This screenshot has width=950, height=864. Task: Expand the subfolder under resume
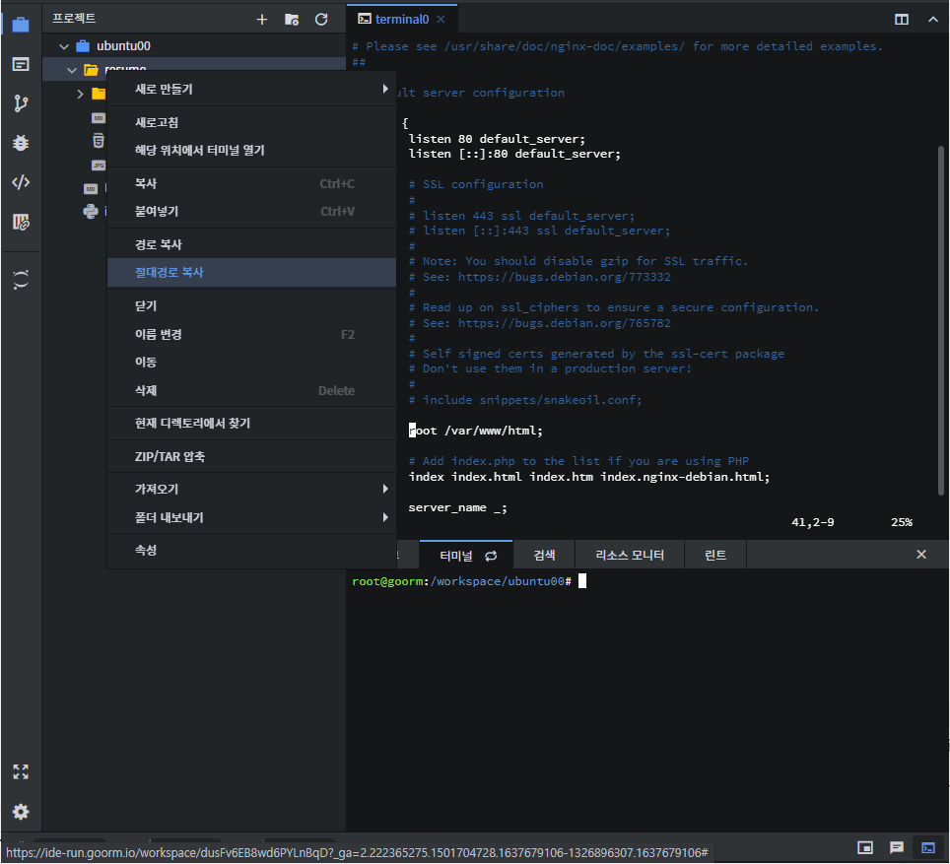80,94
